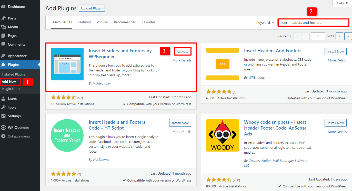
Task: Activate Insert Headers and Footers by WPBeginner
Action: point(183,51)
